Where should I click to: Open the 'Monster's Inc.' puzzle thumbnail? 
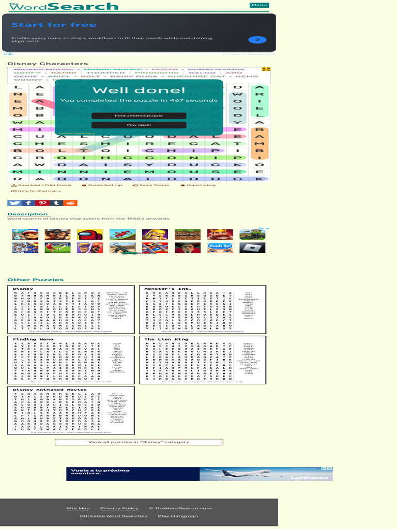pos(203,309)
